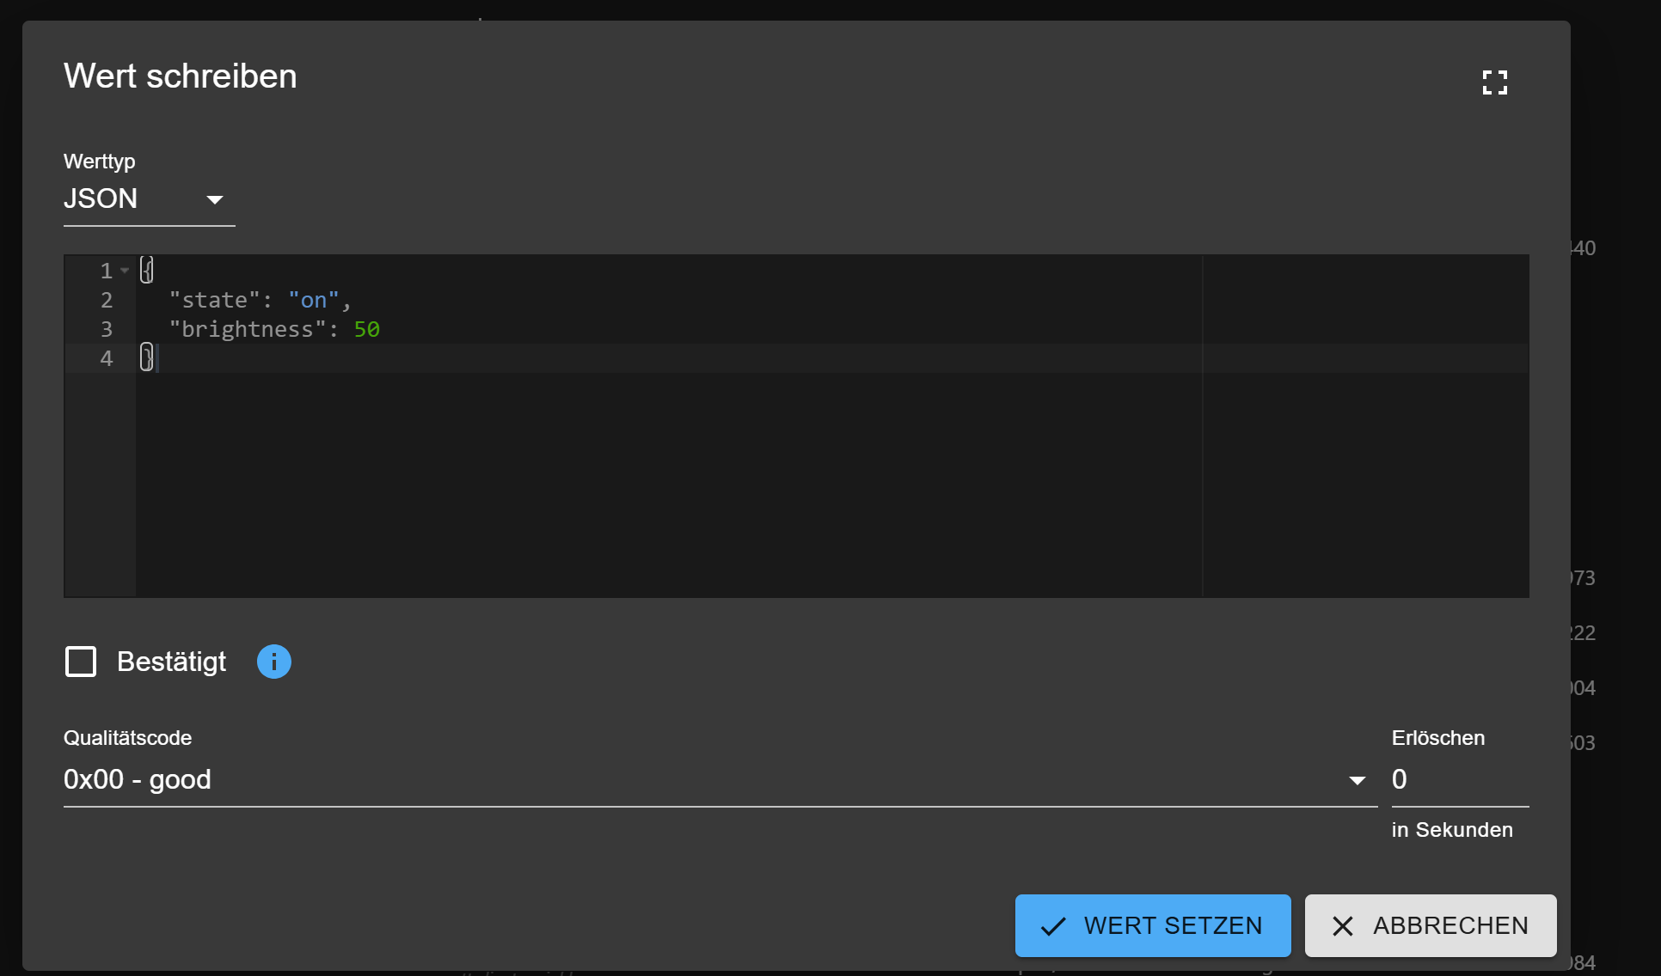
Task: Select line number 1 in the gutter
Action: pos(107,271)
